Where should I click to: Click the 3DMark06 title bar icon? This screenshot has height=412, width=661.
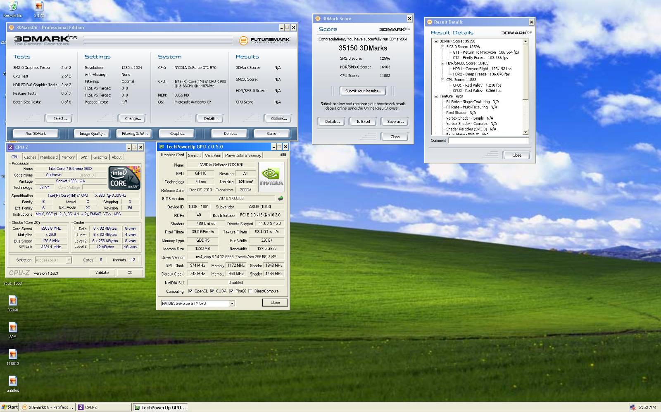click(12, 28)
